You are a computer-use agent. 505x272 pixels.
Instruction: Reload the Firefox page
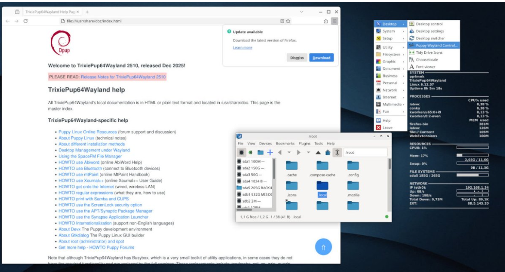coord(26,21)
